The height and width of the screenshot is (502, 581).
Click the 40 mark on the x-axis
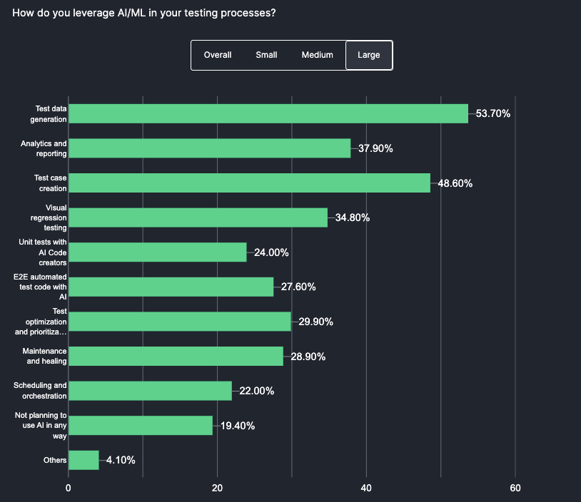366,488
